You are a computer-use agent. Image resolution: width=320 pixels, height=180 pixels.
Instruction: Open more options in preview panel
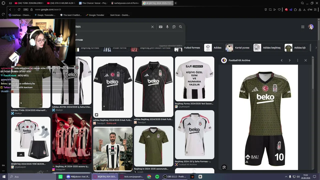click(297, 60)
